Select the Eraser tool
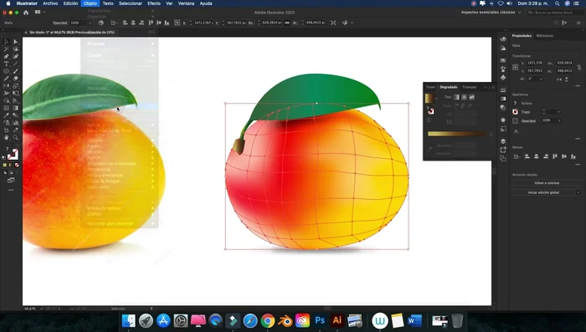Screen dimensions: 586x332 [15, 79]
